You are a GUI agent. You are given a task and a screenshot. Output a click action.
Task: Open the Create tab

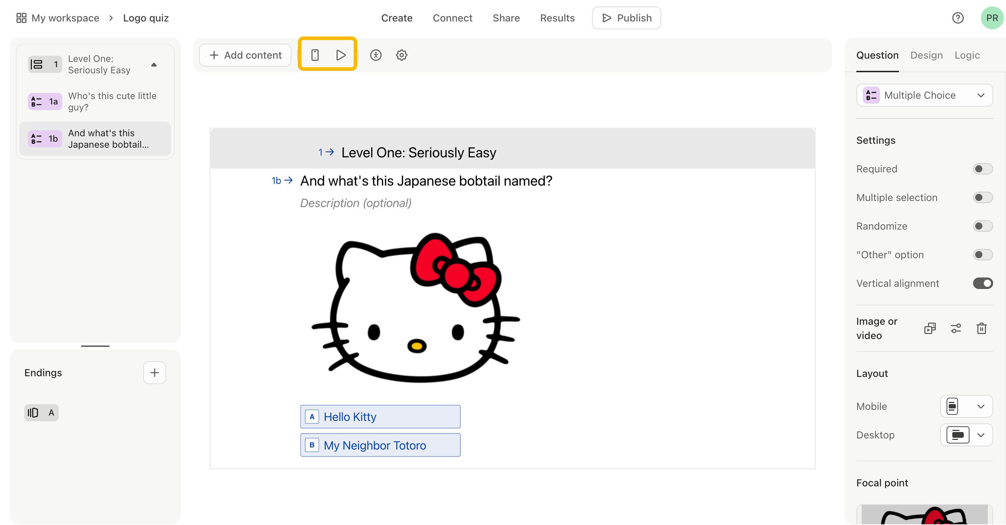(397, 18)
